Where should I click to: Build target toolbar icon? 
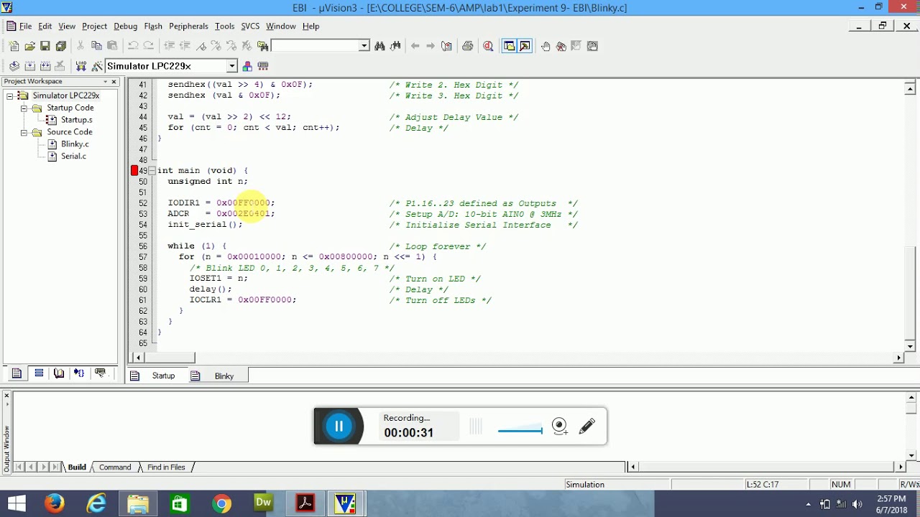pos(29,66)
